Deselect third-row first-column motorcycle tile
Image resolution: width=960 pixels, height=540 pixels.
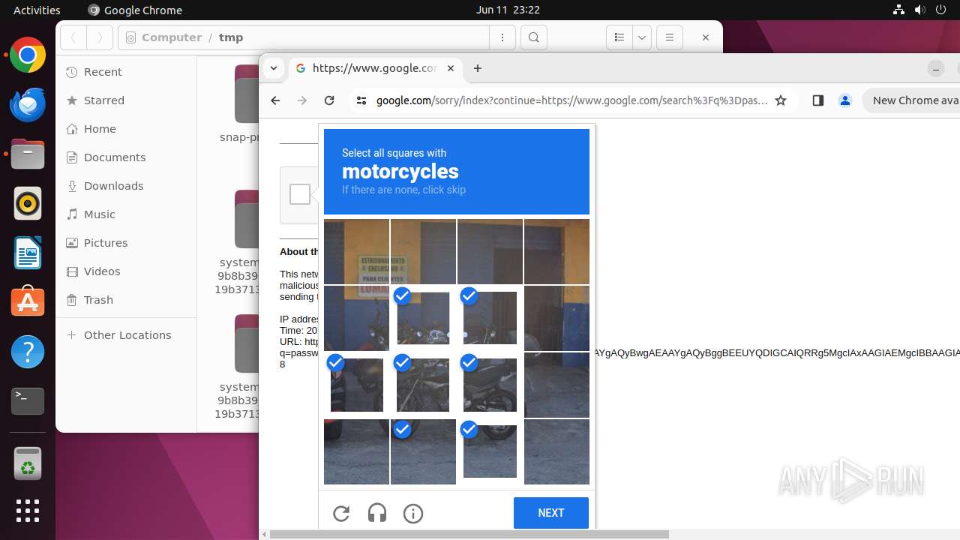[x=356, y=385]
